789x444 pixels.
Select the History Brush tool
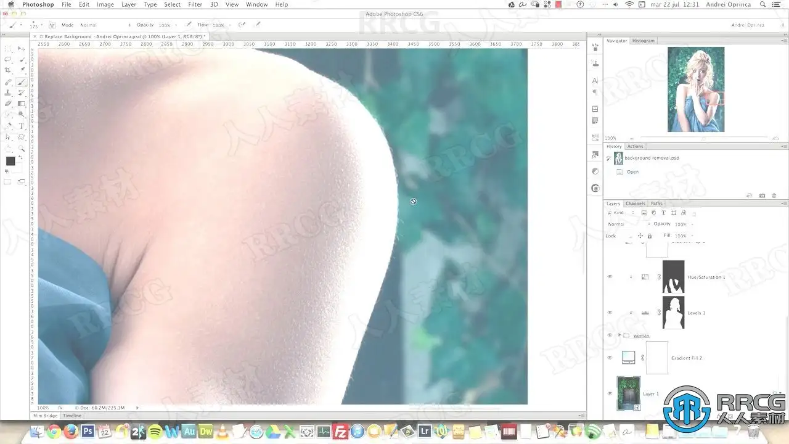[22, 92]
